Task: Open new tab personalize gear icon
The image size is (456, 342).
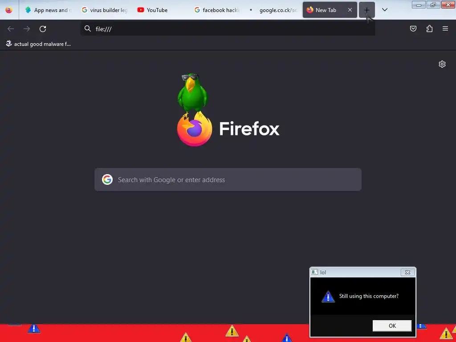Action: 442,64
